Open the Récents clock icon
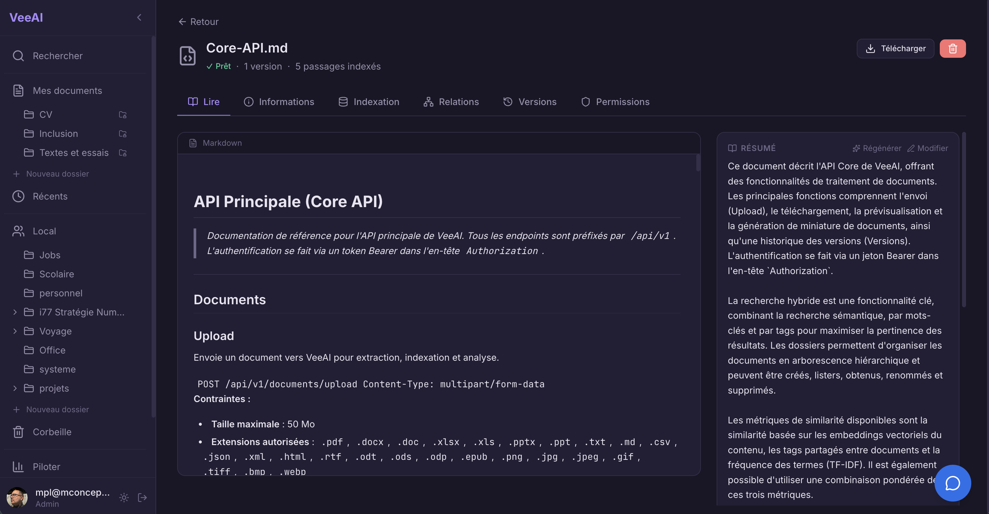 pos(18,196)
